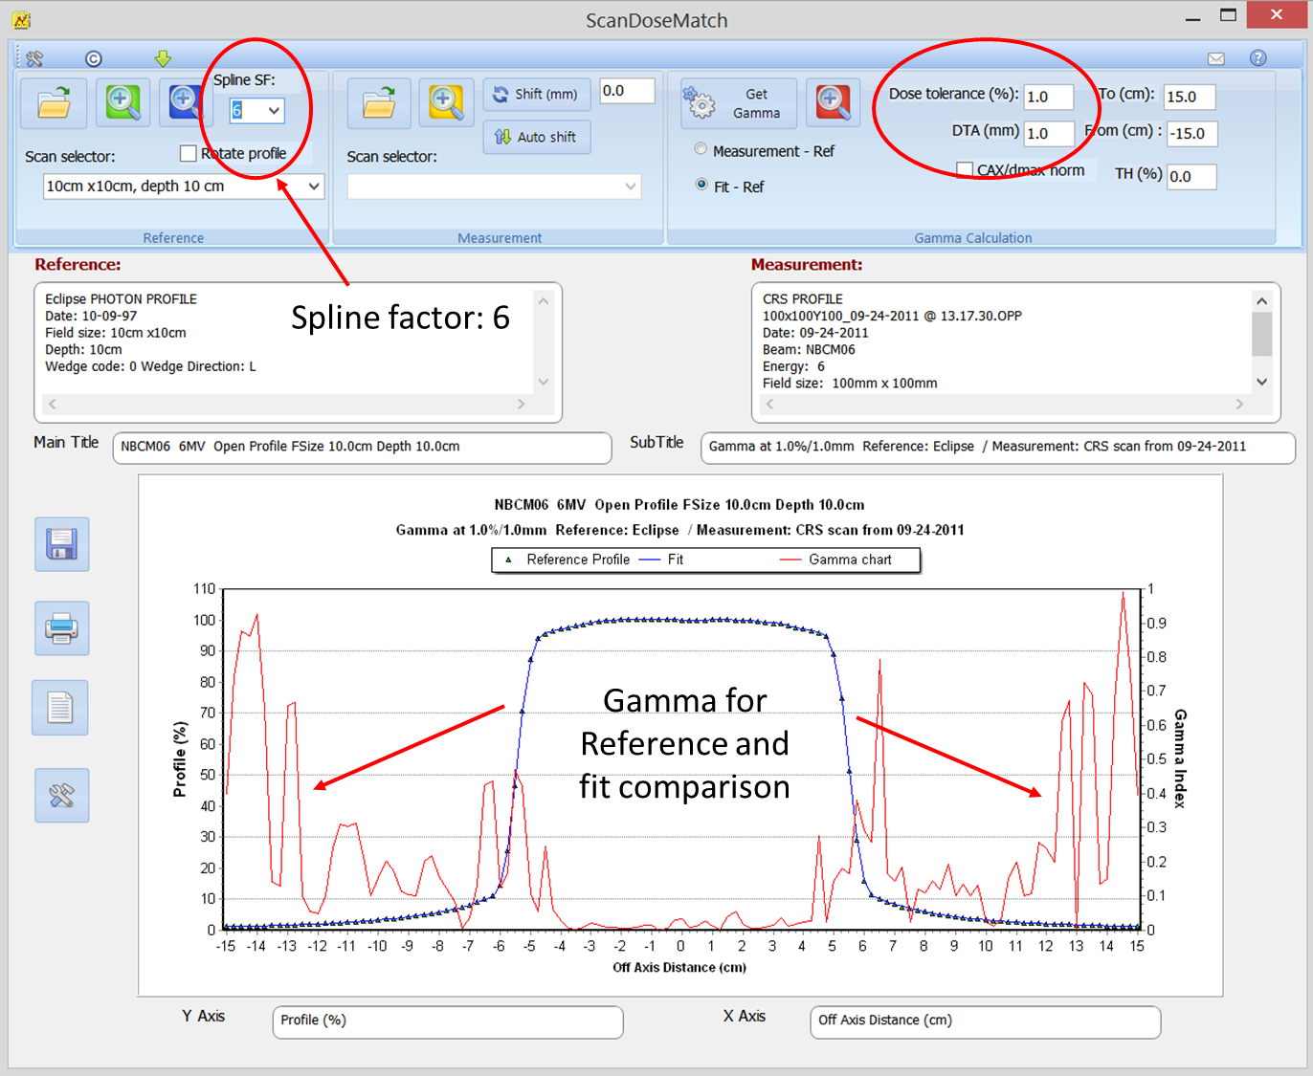Print the chart with printer icon

click(x=62, y=628)
